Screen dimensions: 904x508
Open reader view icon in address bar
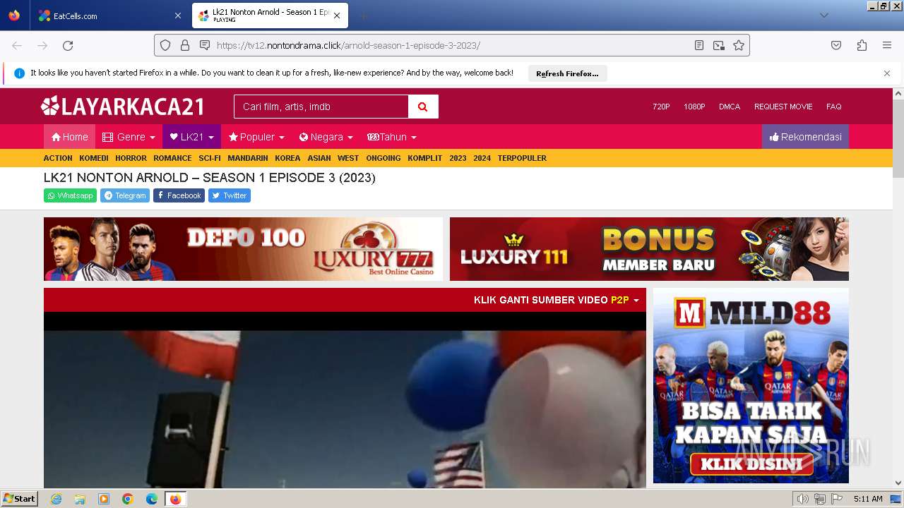coord(699,45)
